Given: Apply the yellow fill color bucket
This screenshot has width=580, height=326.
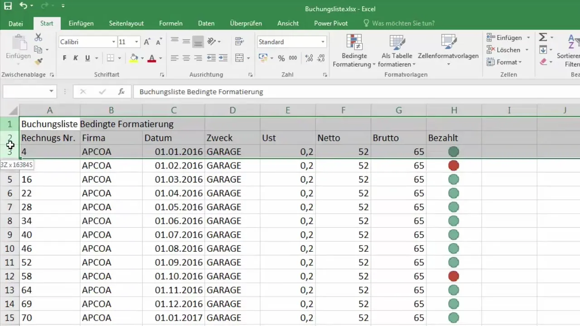Looking at the screenshot, I should click(x=134, y=58).
